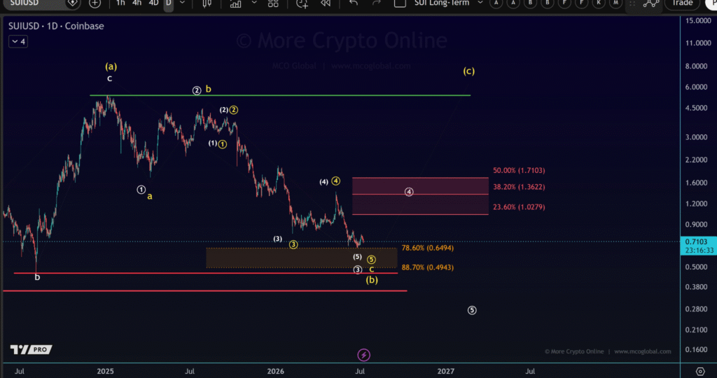
Task: Switch to the 1h timeframe
Action: (120, 3)
